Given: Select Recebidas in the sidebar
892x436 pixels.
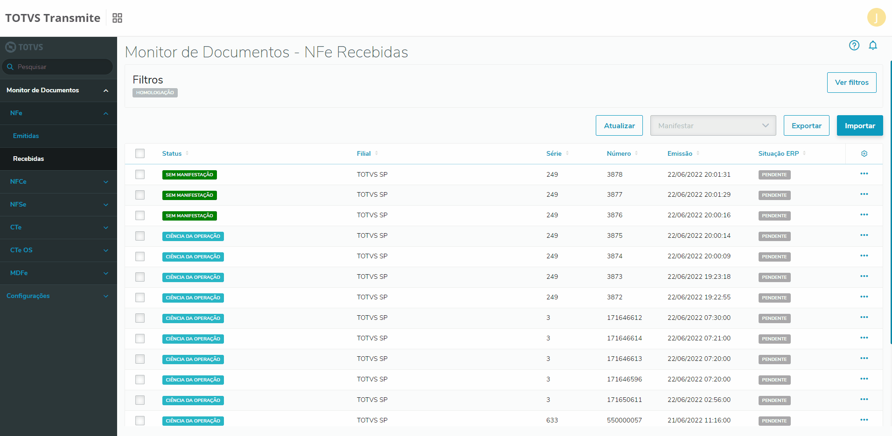Looking at the screenshot, I should [x=58, y=159].
